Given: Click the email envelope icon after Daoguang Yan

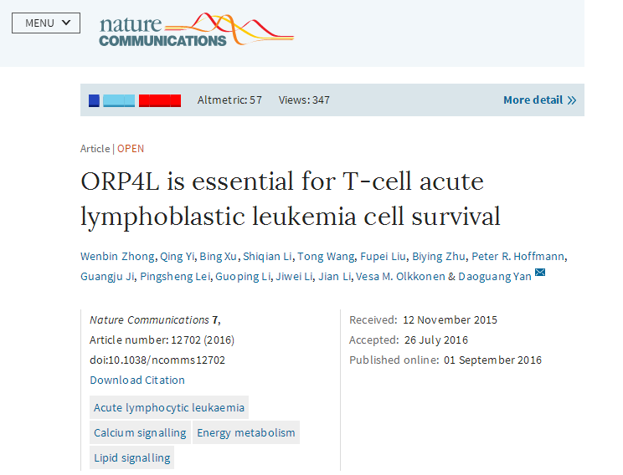Looking at the screenshot, I should (540, 273).
